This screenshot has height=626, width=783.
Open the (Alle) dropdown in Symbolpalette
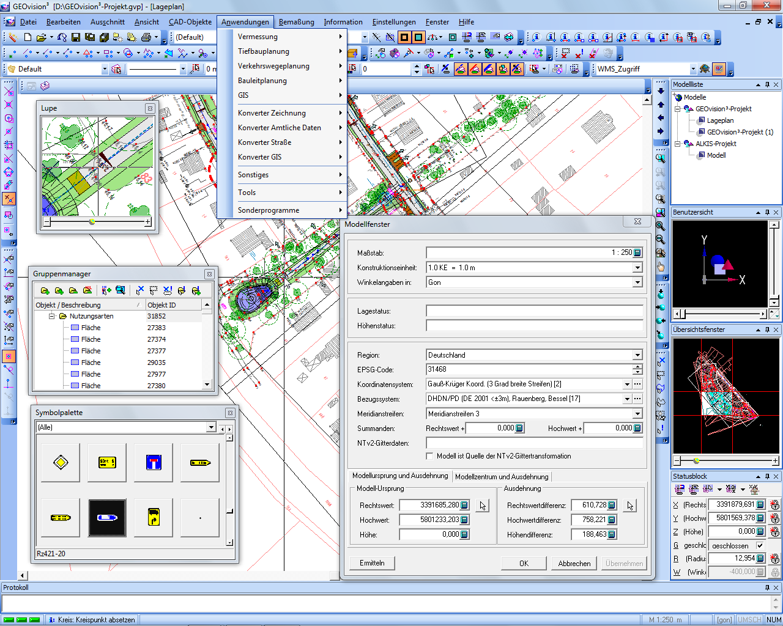pos(211,427)
